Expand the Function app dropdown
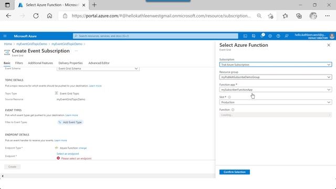The width and height of the screenshot is (336, 189). click(275, 90)
